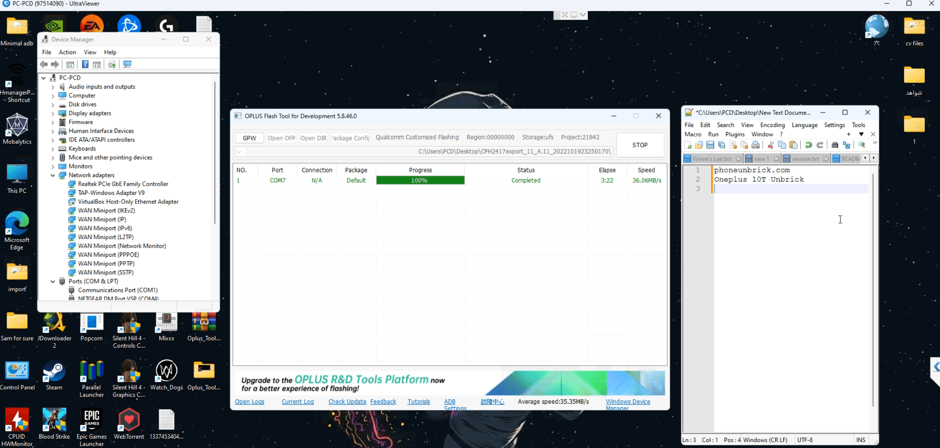Click Notepad++ Close file icon

(733, 145)
